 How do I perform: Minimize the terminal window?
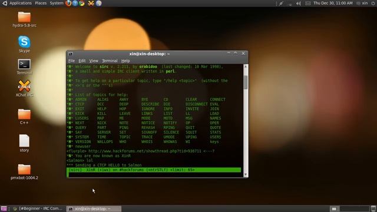(x=229, y=54)
